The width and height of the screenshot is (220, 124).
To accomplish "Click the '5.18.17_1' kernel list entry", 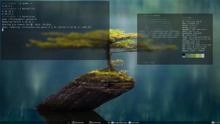I will click(8, 14).
